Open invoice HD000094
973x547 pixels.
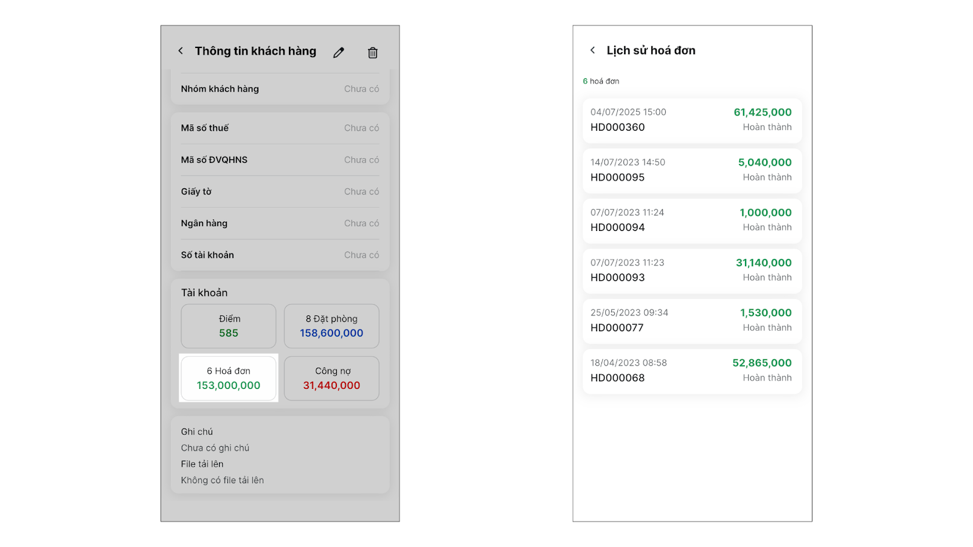tap(691, 221)
